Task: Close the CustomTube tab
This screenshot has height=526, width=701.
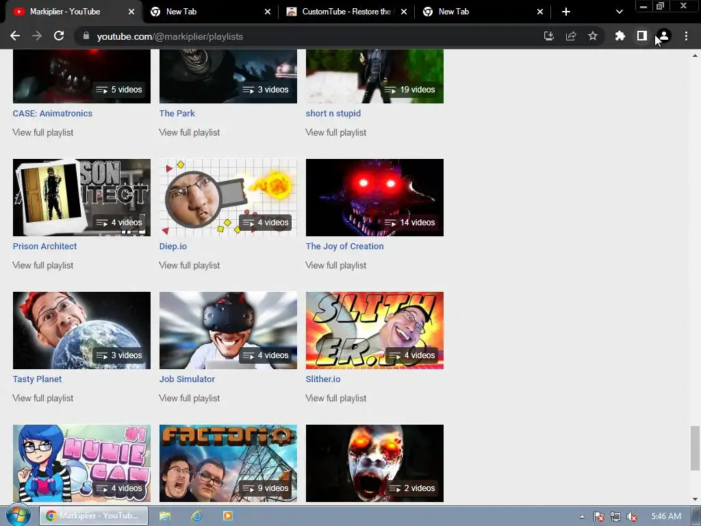Action: [404, 12]
